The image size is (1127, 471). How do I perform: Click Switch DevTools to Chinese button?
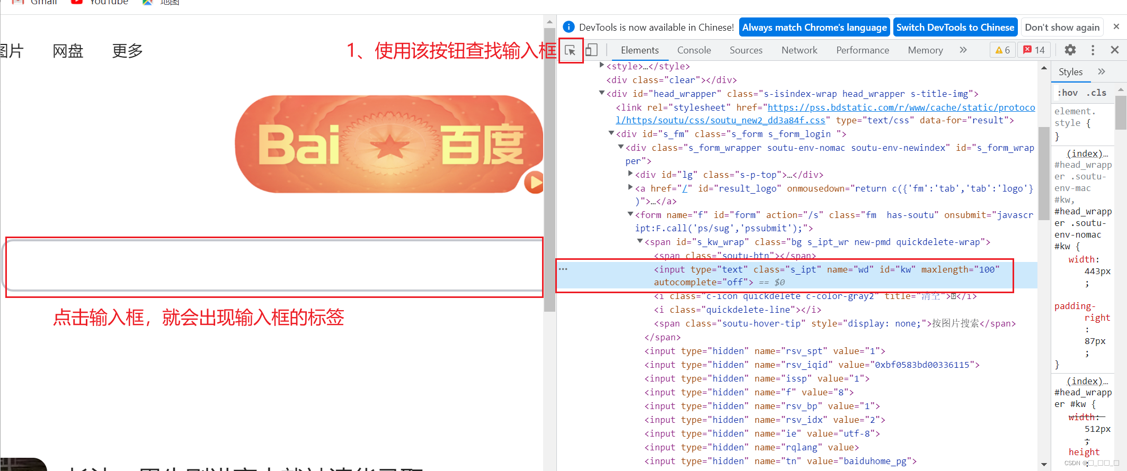coord(955,27)
